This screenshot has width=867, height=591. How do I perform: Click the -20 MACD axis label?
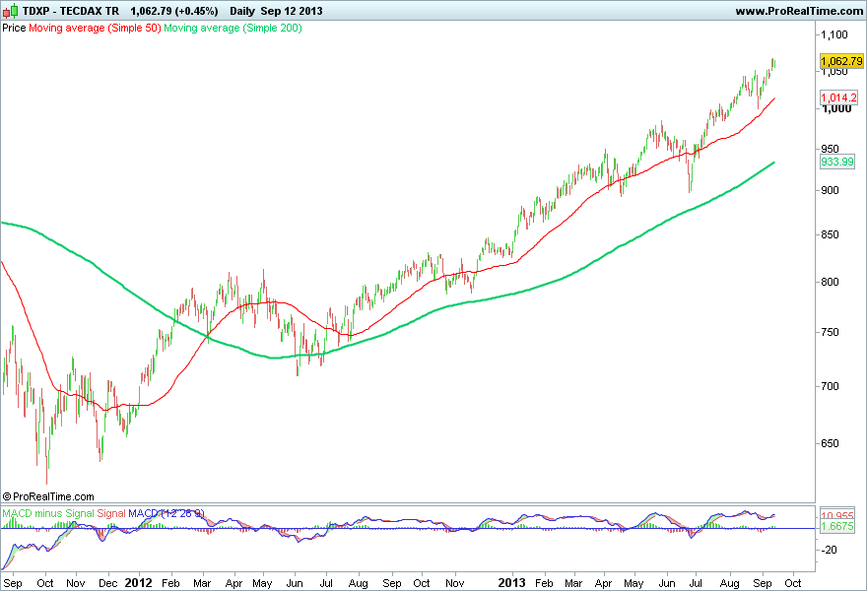coord(829,550)
